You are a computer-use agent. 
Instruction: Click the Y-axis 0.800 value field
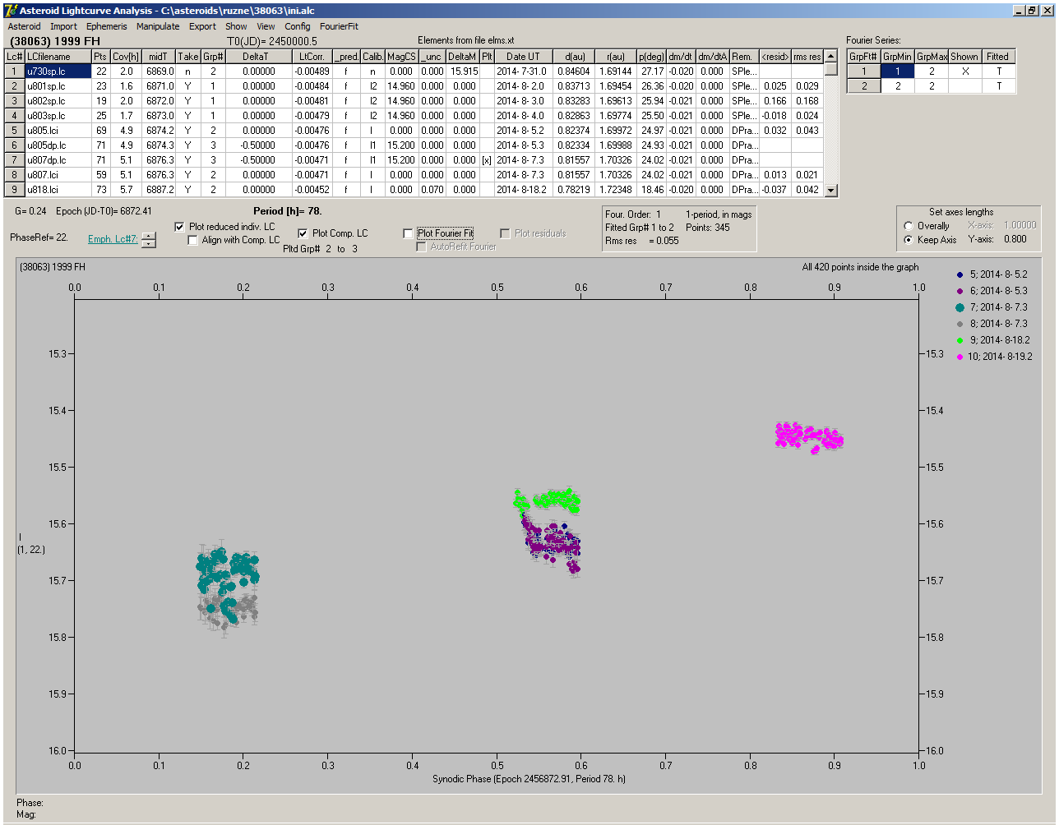click(x=1016, y=240)
